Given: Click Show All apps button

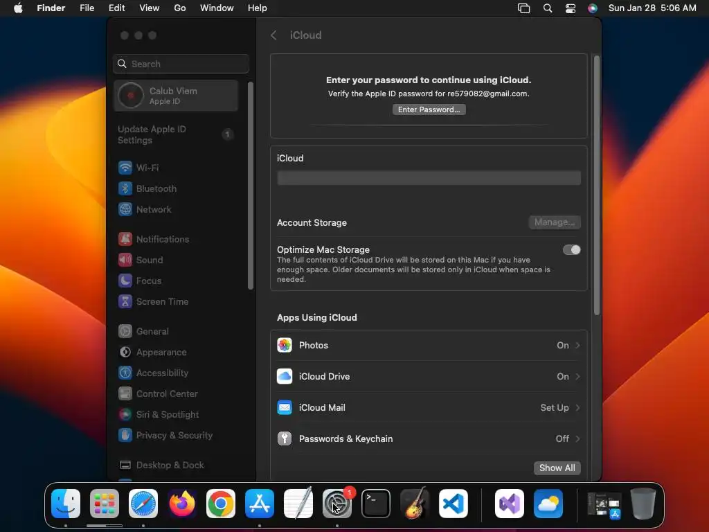Looking at the screenshot, I should tap(557, 468).
